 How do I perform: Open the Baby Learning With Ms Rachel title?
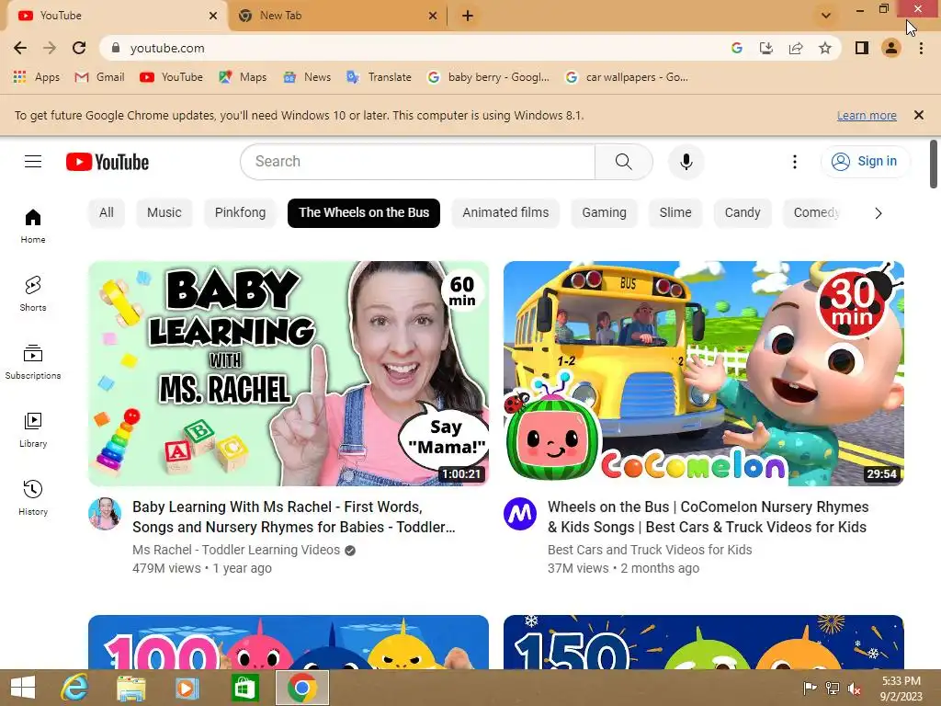click(x=294, y=517)
